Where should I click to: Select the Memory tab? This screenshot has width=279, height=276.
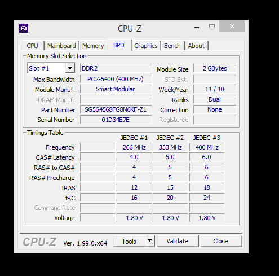click(x=93, y=46)
